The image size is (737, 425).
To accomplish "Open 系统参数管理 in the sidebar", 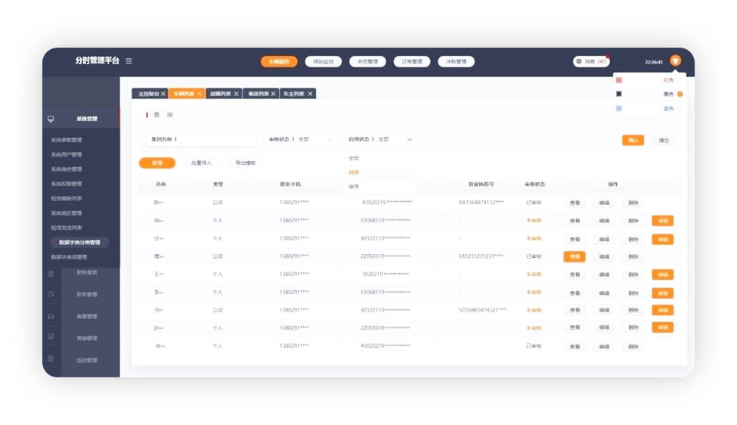I will [x=67, y=140].
